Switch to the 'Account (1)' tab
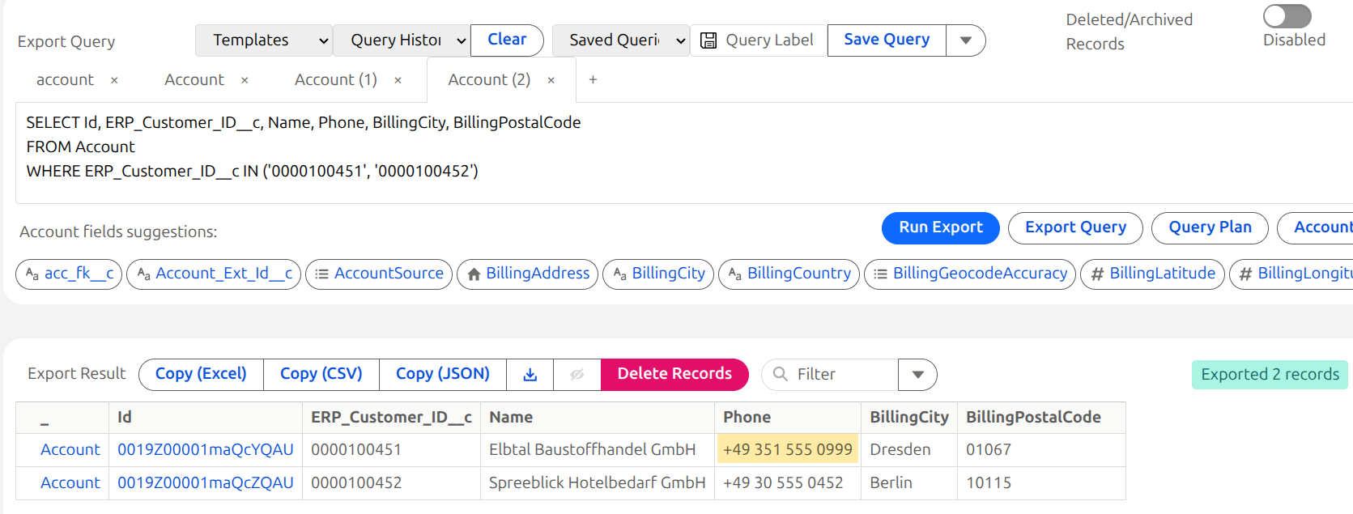Viewport: 1353px width, 514px height. tap(336, 80)
